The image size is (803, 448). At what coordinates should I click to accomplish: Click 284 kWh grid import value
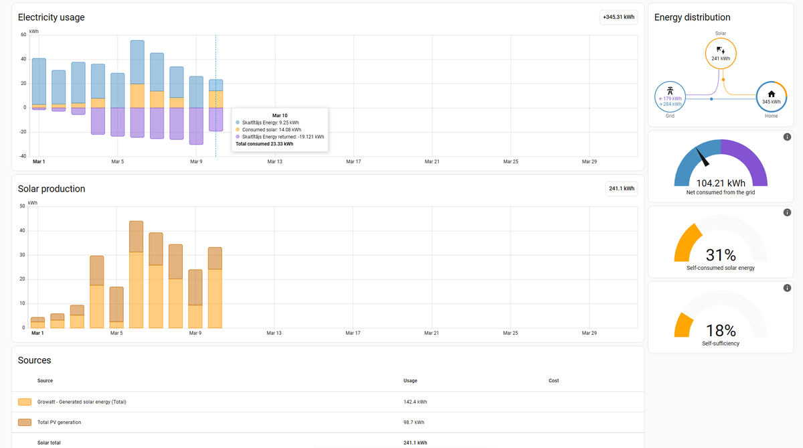point(671,104)
